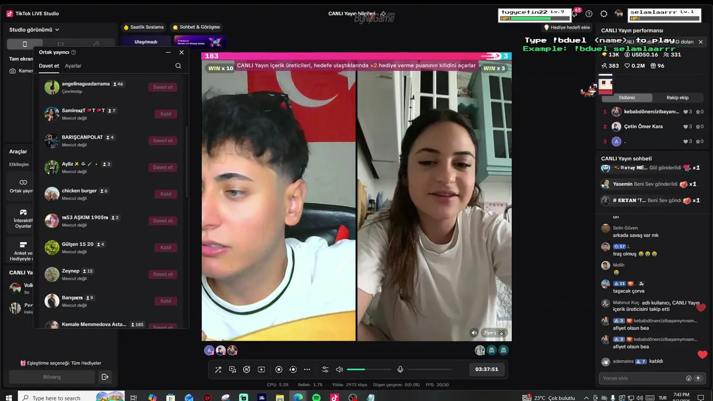
Task: Share the CANLI Yayın bilgileri
Action: coord(383,13)
